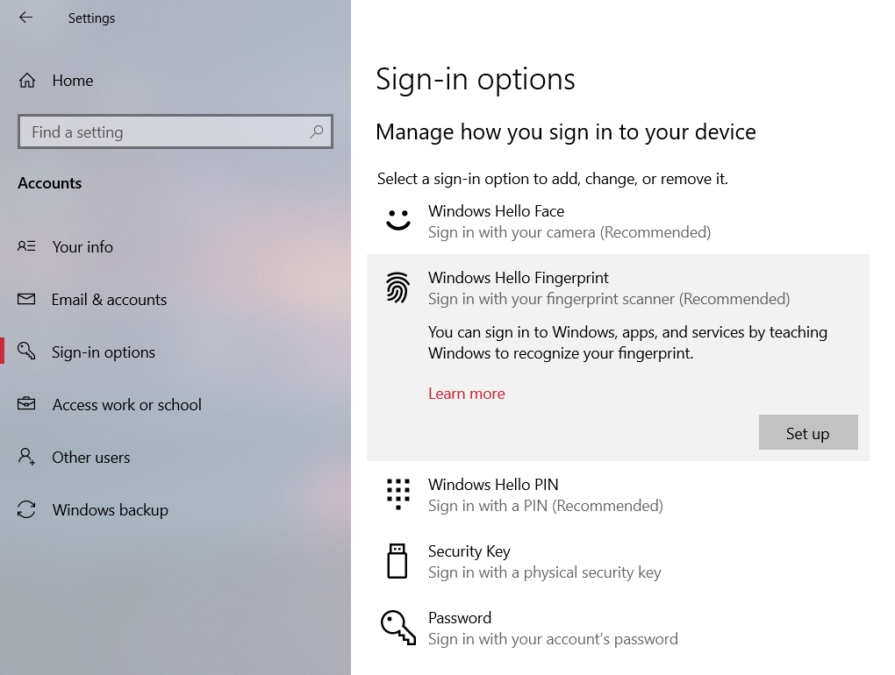The height and width of the screenshot is (675, 895).
Task: Click the Home house icon
Action: coord(27,81)
